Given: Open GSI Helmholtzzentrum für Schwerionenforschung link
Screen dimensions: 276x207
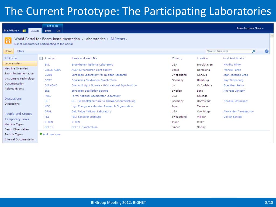Looking at the screenshot, I should 103,101.
